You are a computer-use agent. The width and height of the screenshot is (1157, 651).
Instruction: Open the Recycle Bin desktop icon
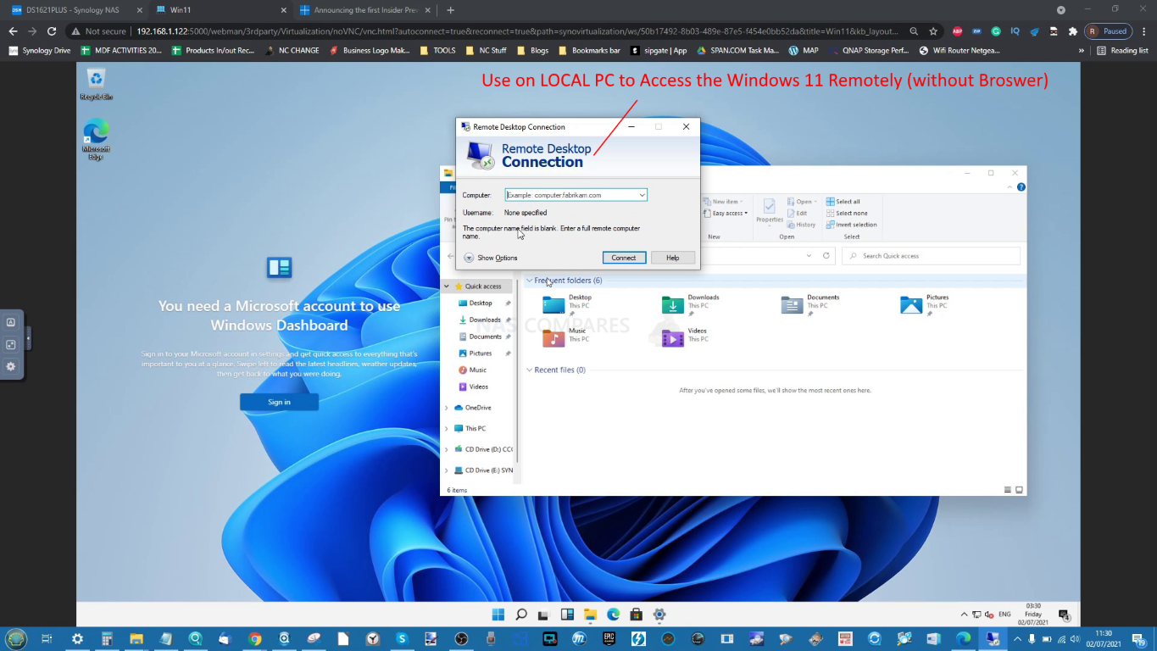97,85
